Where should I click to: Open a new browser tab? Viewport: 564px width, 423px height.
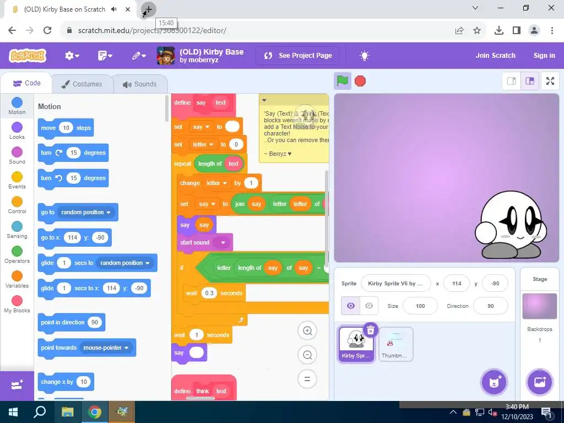[x=148, y=9]
